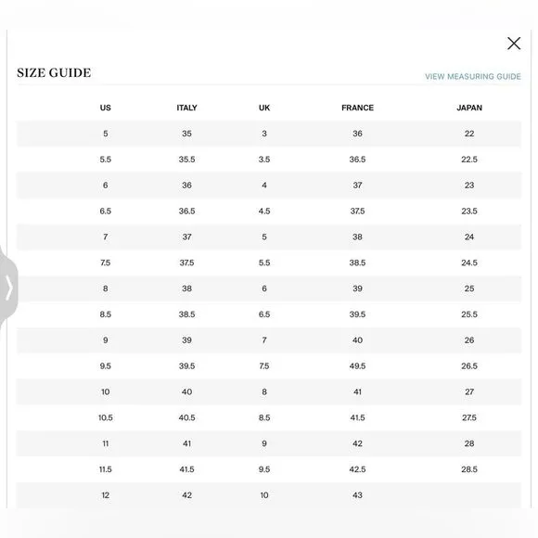Image resolution: width=538 pixels, height=538 pixels.
Task: Click Italy size 35.5 cell
Action: (x=186, y=160)
